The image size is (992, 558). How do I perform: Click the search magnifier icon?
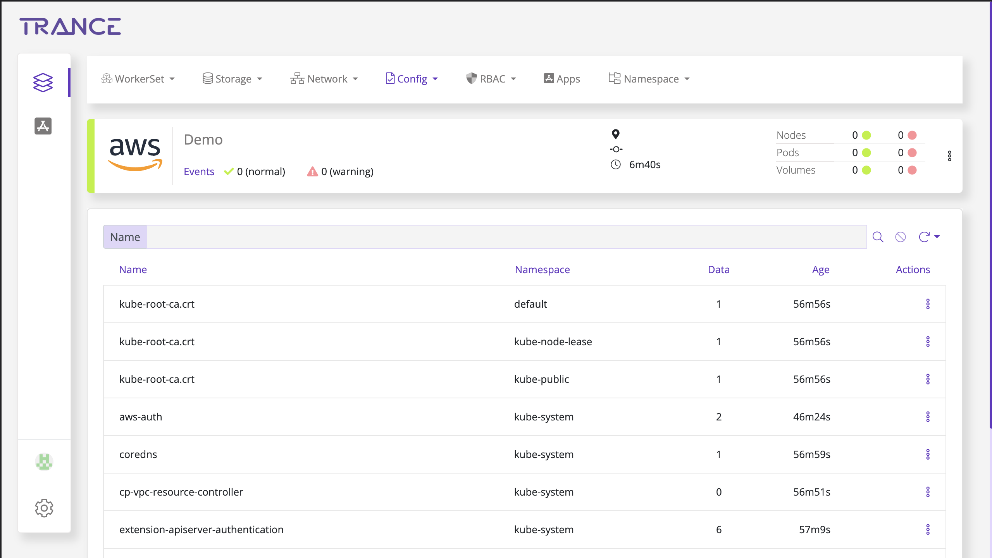[x=878, y=237]
